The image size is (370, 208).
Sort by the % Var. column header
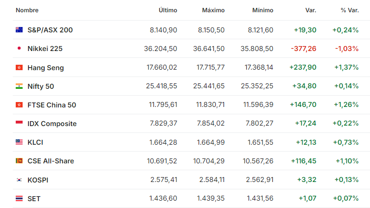(x=349, y=10)
